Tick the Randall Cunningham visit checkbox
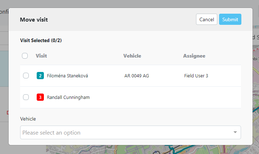 [26, 97]
